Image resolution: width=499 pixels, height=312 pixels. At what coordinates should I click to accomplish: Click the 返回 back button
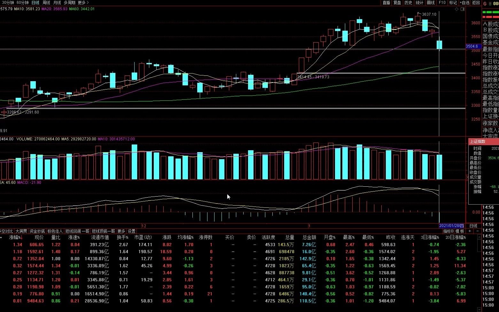pos(476,3)
